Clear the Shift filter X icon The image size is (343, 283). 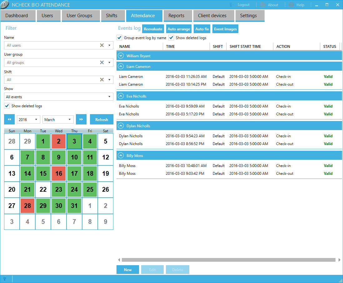point(102,80)
